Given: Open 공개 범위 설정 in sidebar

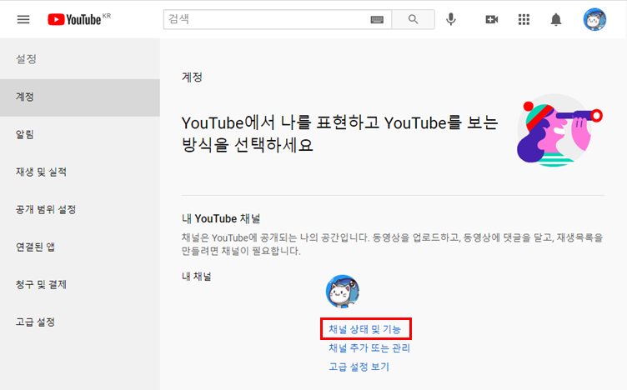Looking at the screenshot, I should (x=80, y=209).
